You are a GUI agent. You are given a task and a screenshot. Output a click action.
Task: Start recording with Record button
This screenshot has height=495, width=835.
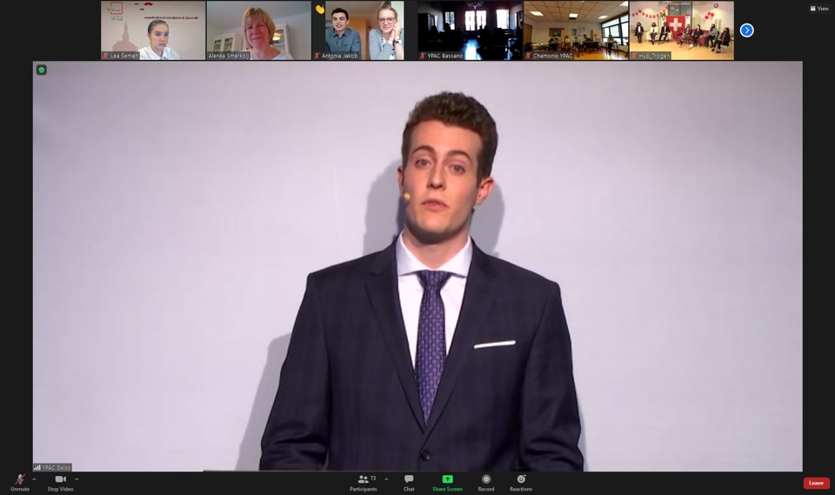click(x=485, y=482)
